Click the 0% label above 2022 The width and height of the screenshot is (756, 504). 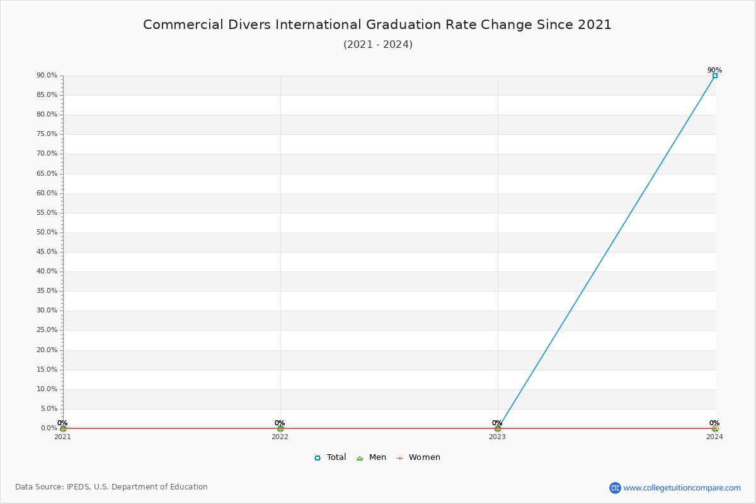pyautogui.click(x=280, y=423)
